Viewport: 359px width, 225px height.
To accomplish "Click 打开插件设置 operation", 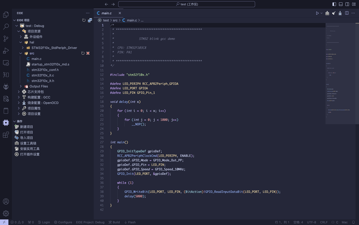I will [30, 154].
